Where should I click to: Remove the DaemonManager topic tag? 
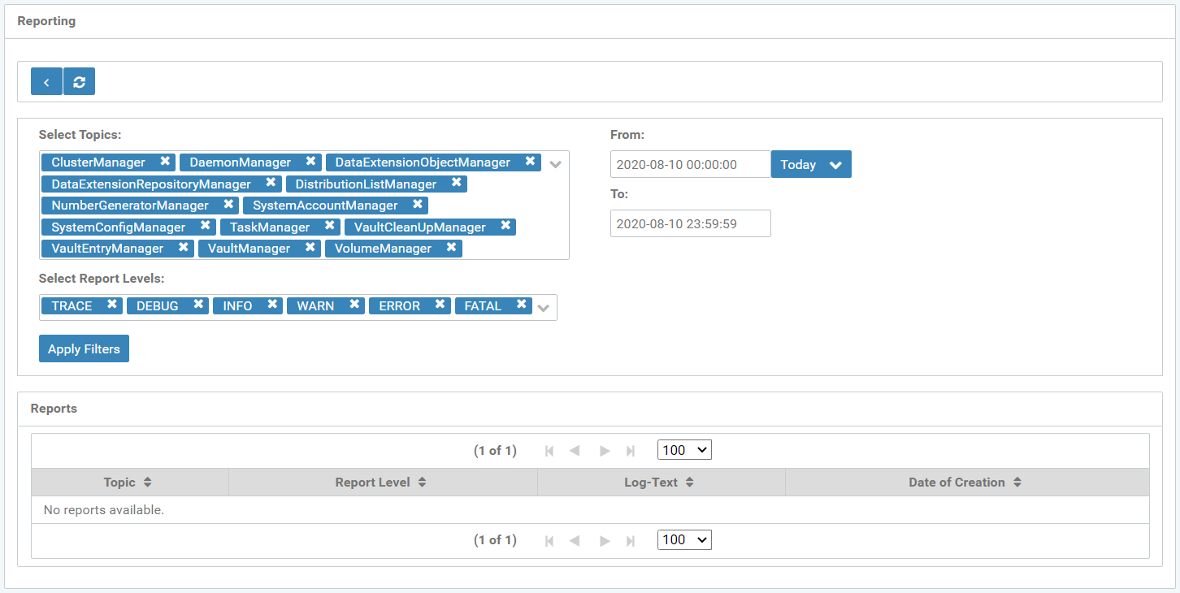click(310, 162)
